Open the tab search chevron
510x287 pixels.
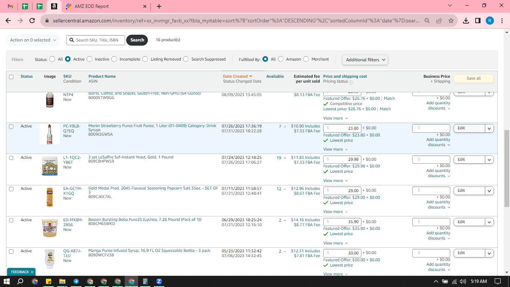(450, 5)
